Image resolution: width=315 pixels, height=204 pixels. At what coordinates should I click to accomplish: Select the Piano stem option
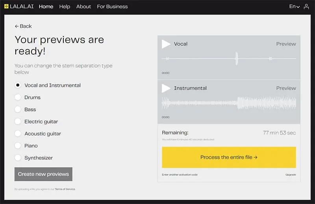[x=18, y=146]
